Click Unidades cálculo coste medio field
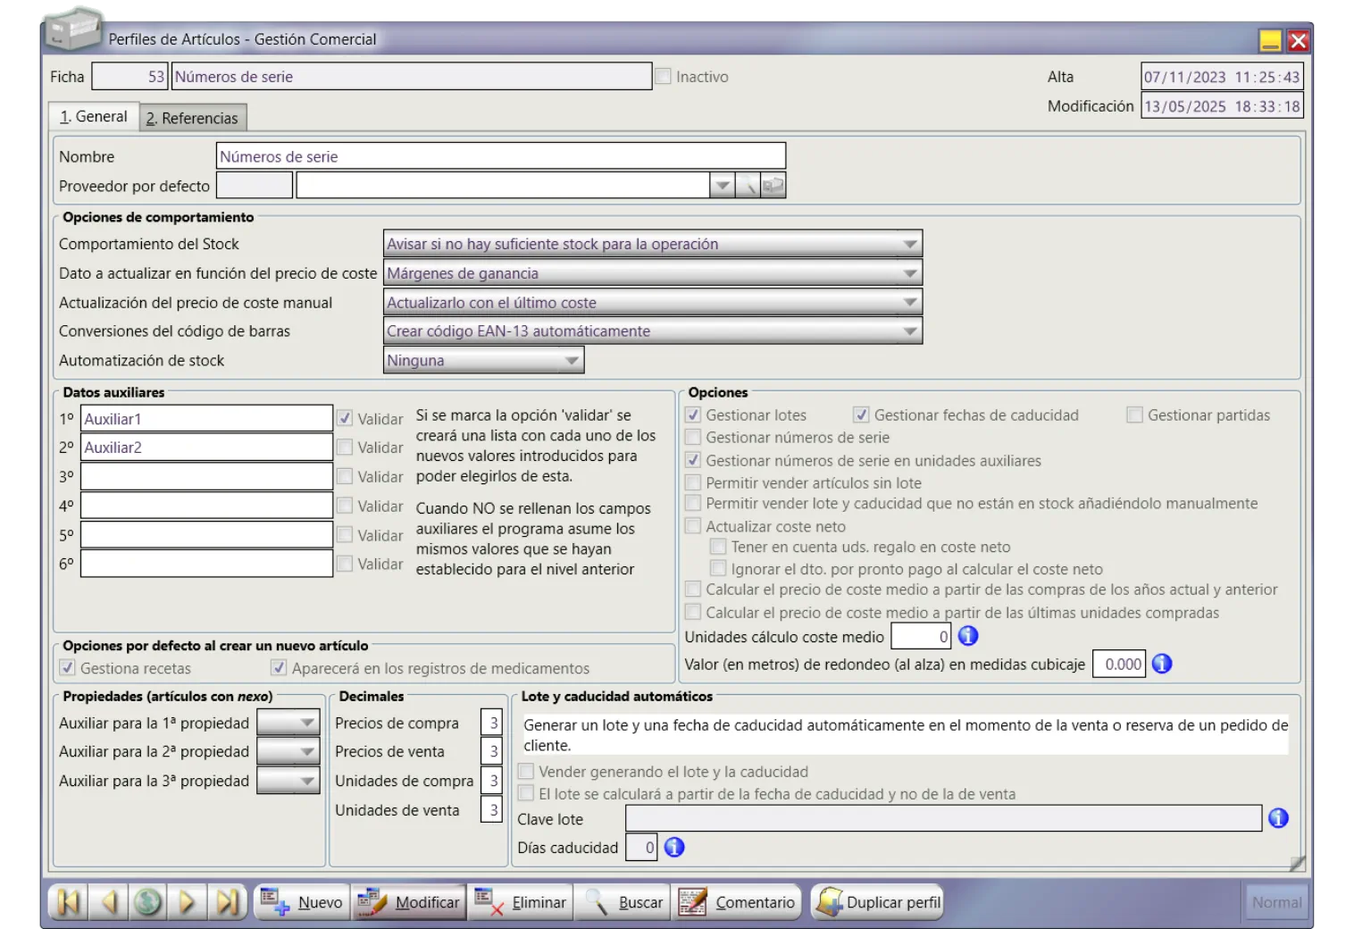The height and width of the screenshot is (929, 1354). (x=921, y=636)
